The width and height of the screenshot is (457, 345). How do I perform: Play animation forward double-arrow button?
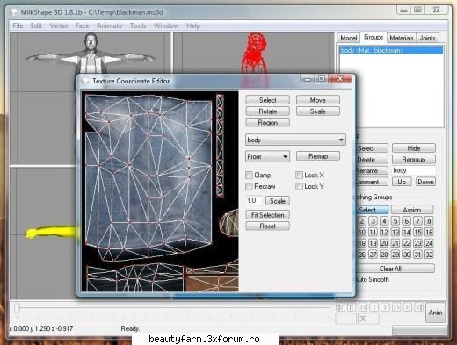pyautogui.click(x=396, y=307)
